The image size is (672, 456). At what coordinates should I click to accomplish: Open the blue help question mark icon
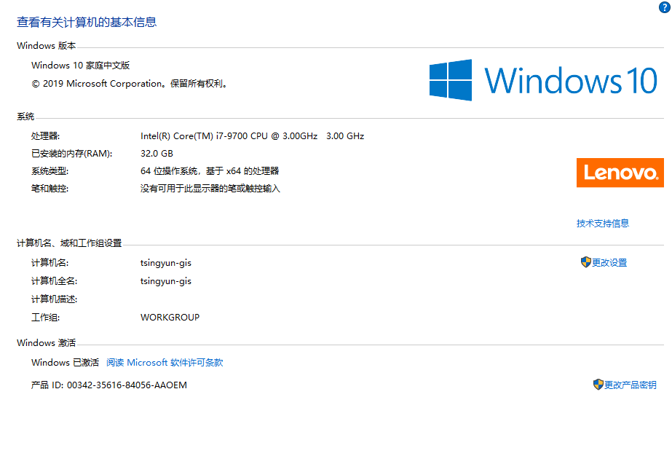coord(664,7)
